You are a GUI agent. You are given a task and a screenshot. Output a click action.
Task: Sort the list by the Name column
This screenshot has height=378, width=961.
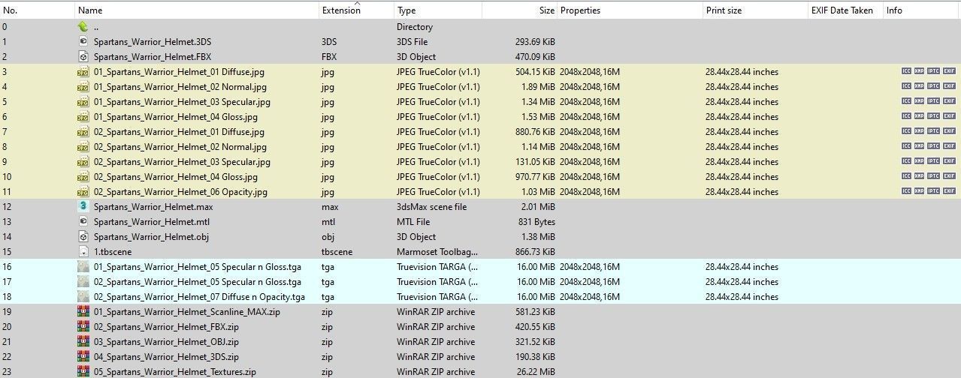click(x=90, y=10)
